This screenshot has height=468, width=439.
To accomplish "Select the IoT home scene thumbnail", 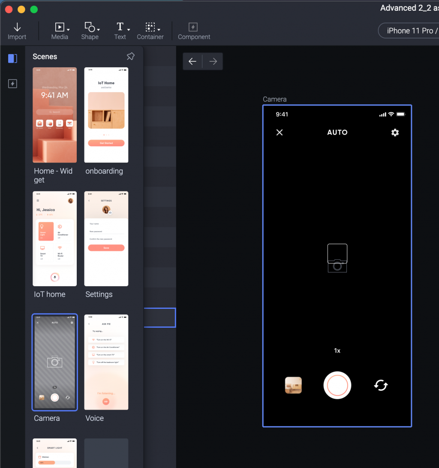I will [54, 239].
